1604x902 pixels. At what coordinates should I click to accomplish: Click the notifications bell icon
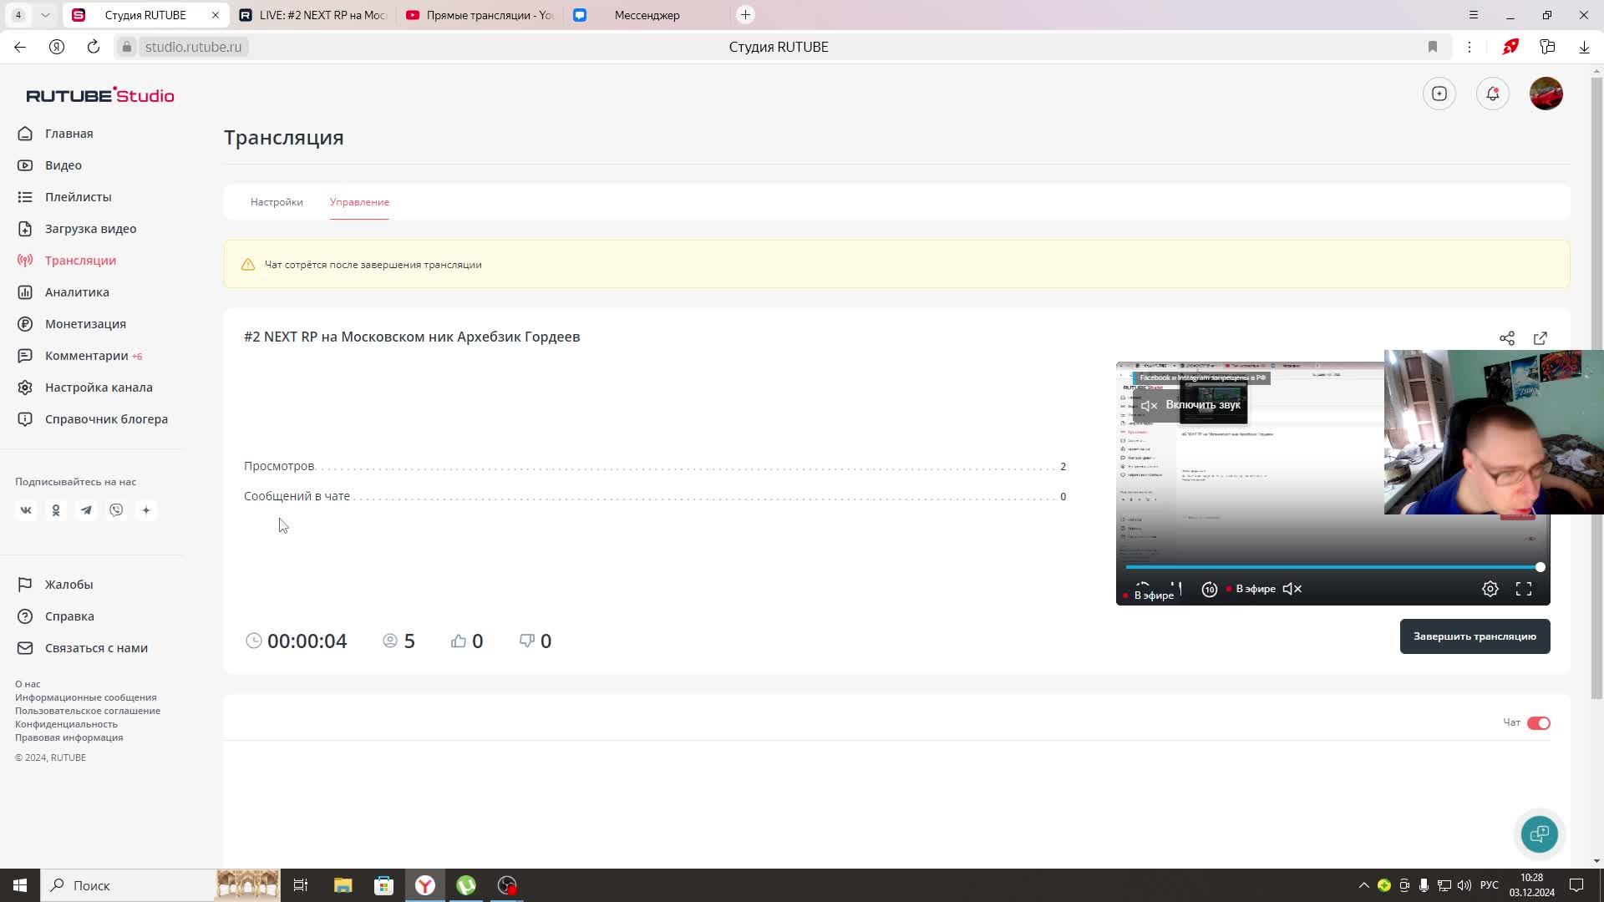click(x=1492, y=94)
